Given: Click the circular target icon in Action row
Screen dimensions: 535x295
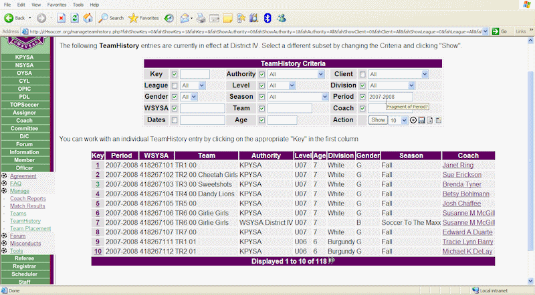Looking at the screenshot, I should (x=413, y=120).
